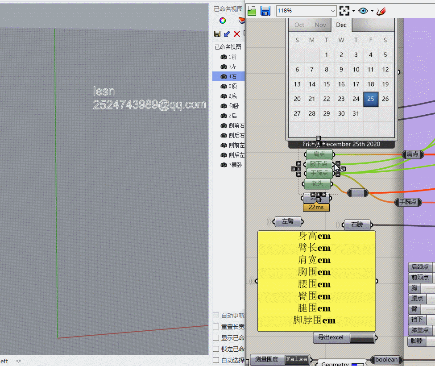Switch calendar to the Oct tab
The width and height of the screenshot is (435, 366).
[299, 25]
